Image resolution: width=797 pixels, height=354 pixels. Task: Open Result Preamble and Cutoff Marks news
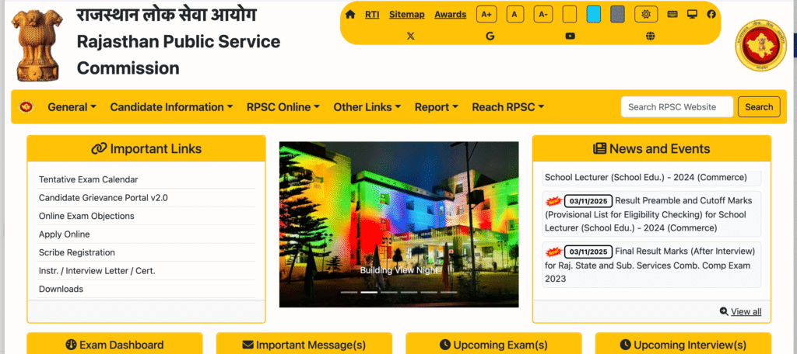(651, 214)
